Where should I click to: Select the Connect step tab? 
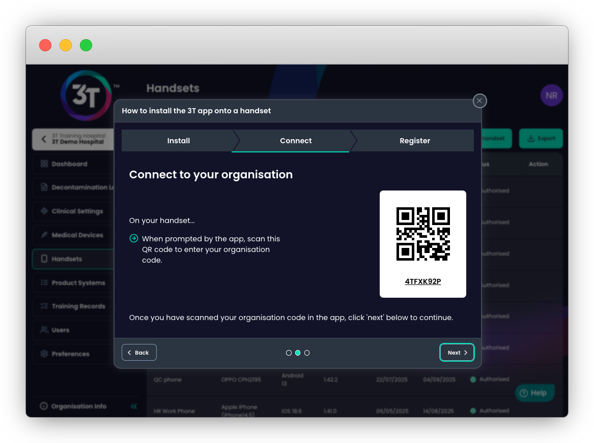[x=296, y=141]
